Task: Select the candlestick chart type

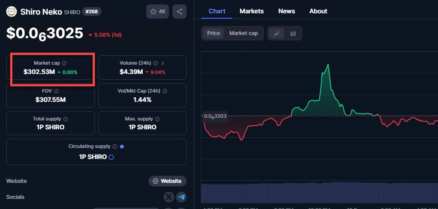Action: coord(293,33)
